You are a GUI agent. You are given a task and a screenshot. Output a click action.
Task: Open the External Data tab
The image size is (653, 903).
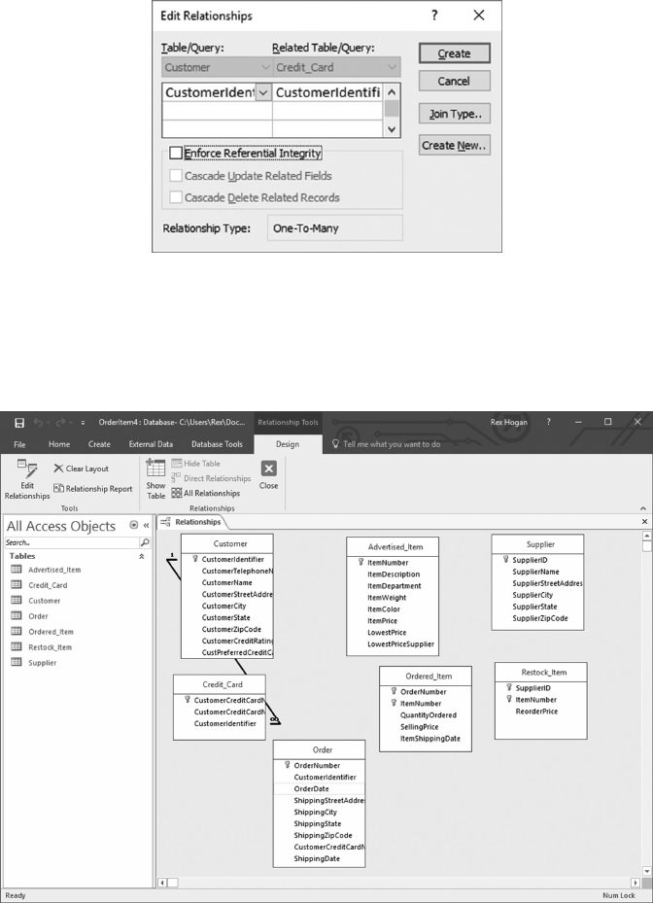pyautogui.click(x=151, y=444)
